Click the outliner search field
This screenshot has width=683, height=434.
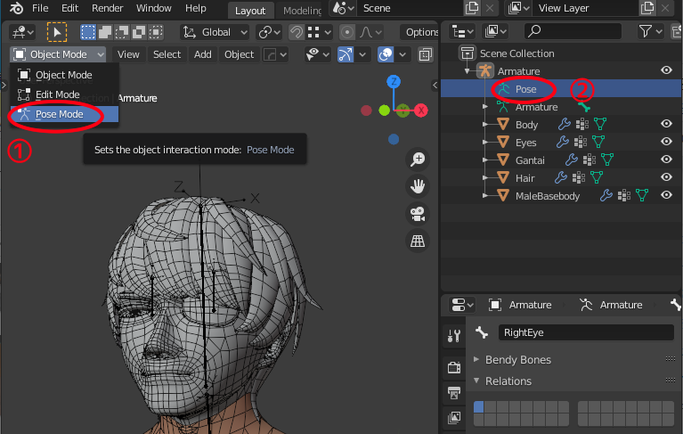coord(573,31)
